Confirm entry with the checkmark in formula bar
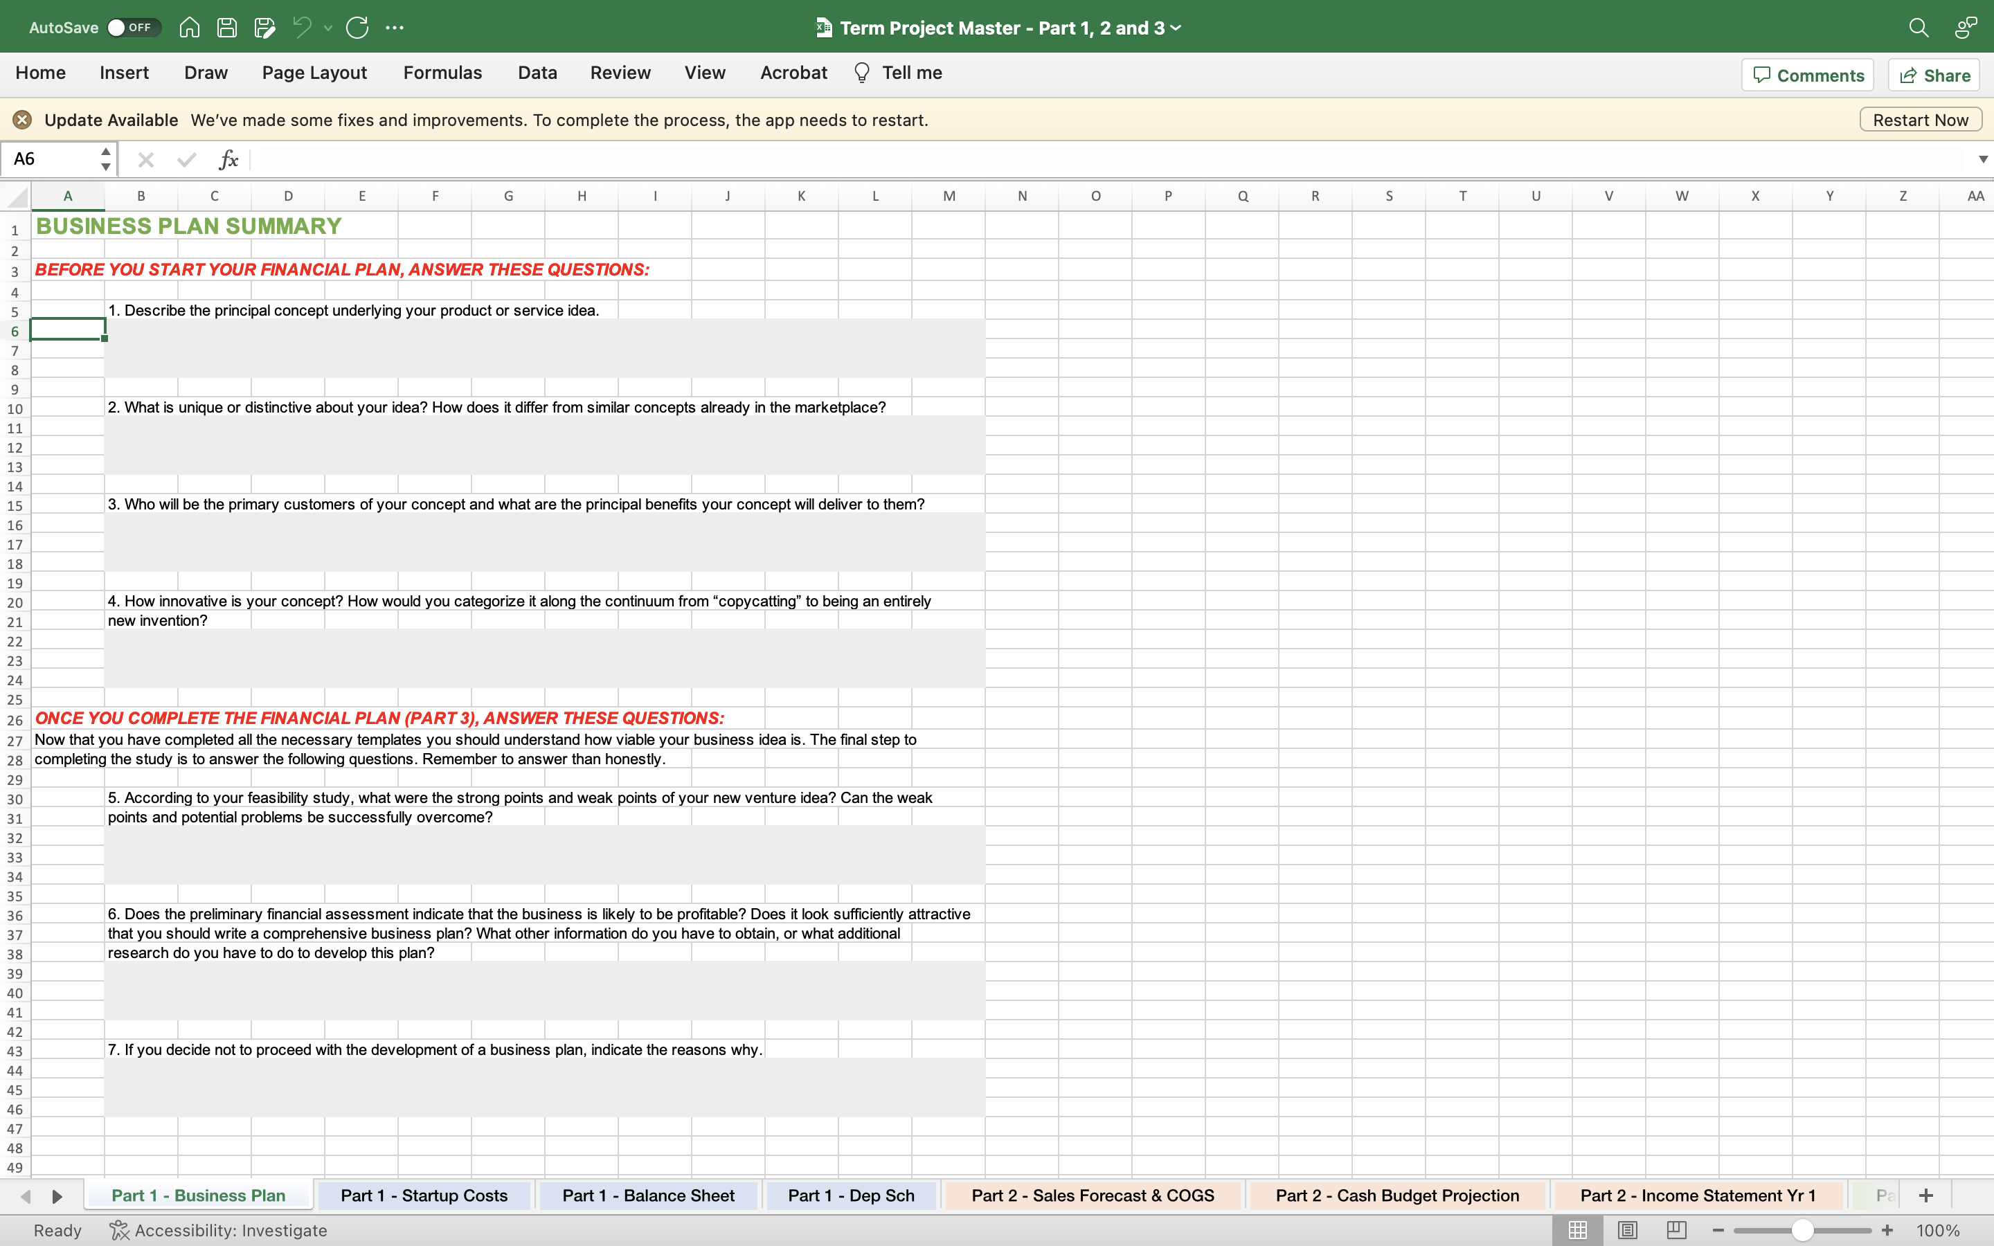 pyautogui.click(x=186, y=159)
